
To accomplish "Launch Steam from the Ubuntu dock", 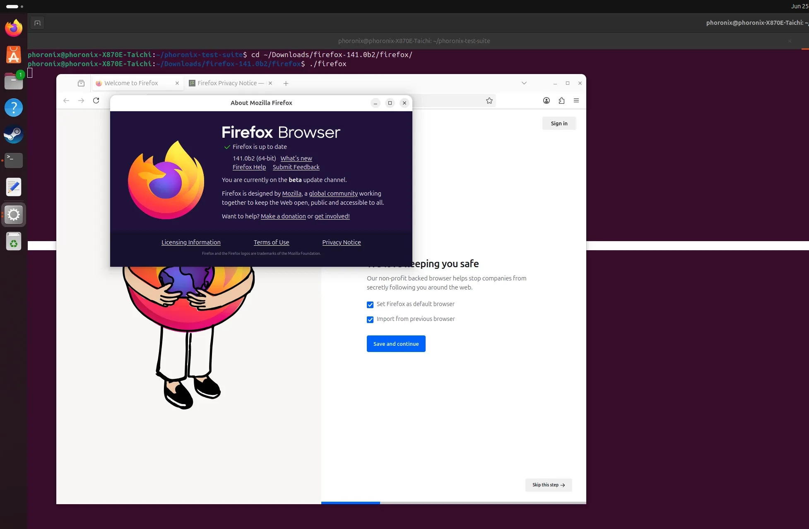I will click(14, 134).
